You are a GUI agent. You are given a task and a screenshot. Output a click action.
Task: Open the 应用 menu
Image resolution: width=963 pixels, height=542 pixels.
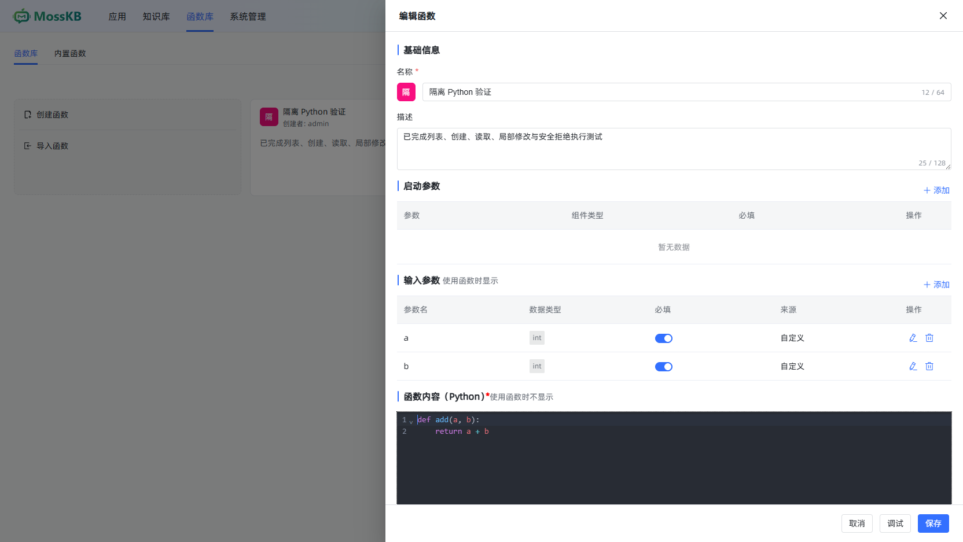tap(117, 17)
